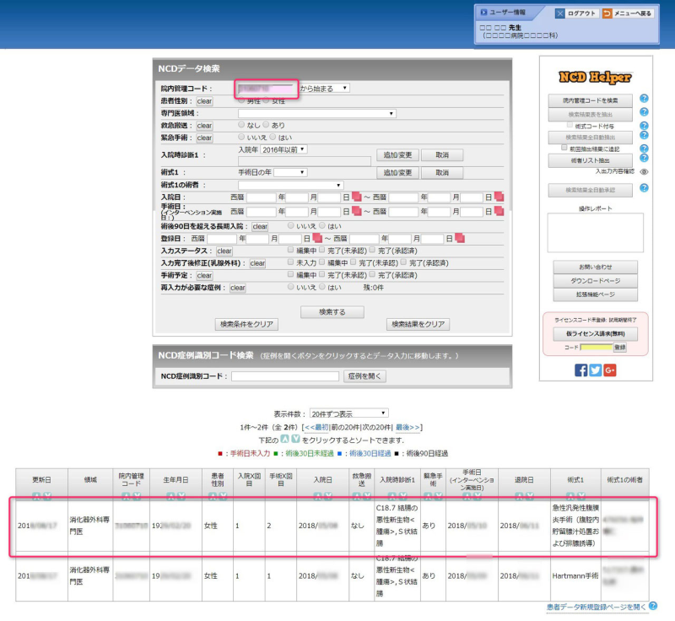Screen dimensions: 675x621
Task: Sort 退院日 column ascending
Action: coord(519,496)
